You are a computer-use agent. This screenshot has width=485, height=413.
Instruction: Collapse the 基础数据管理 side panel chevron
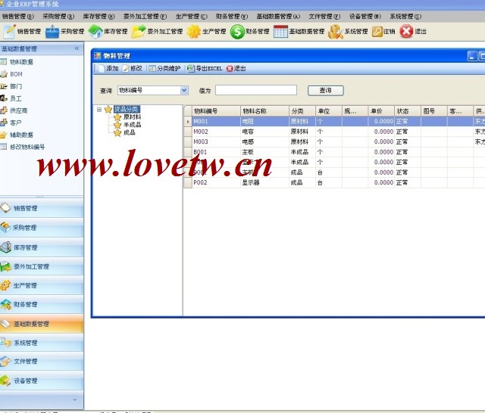77,48
